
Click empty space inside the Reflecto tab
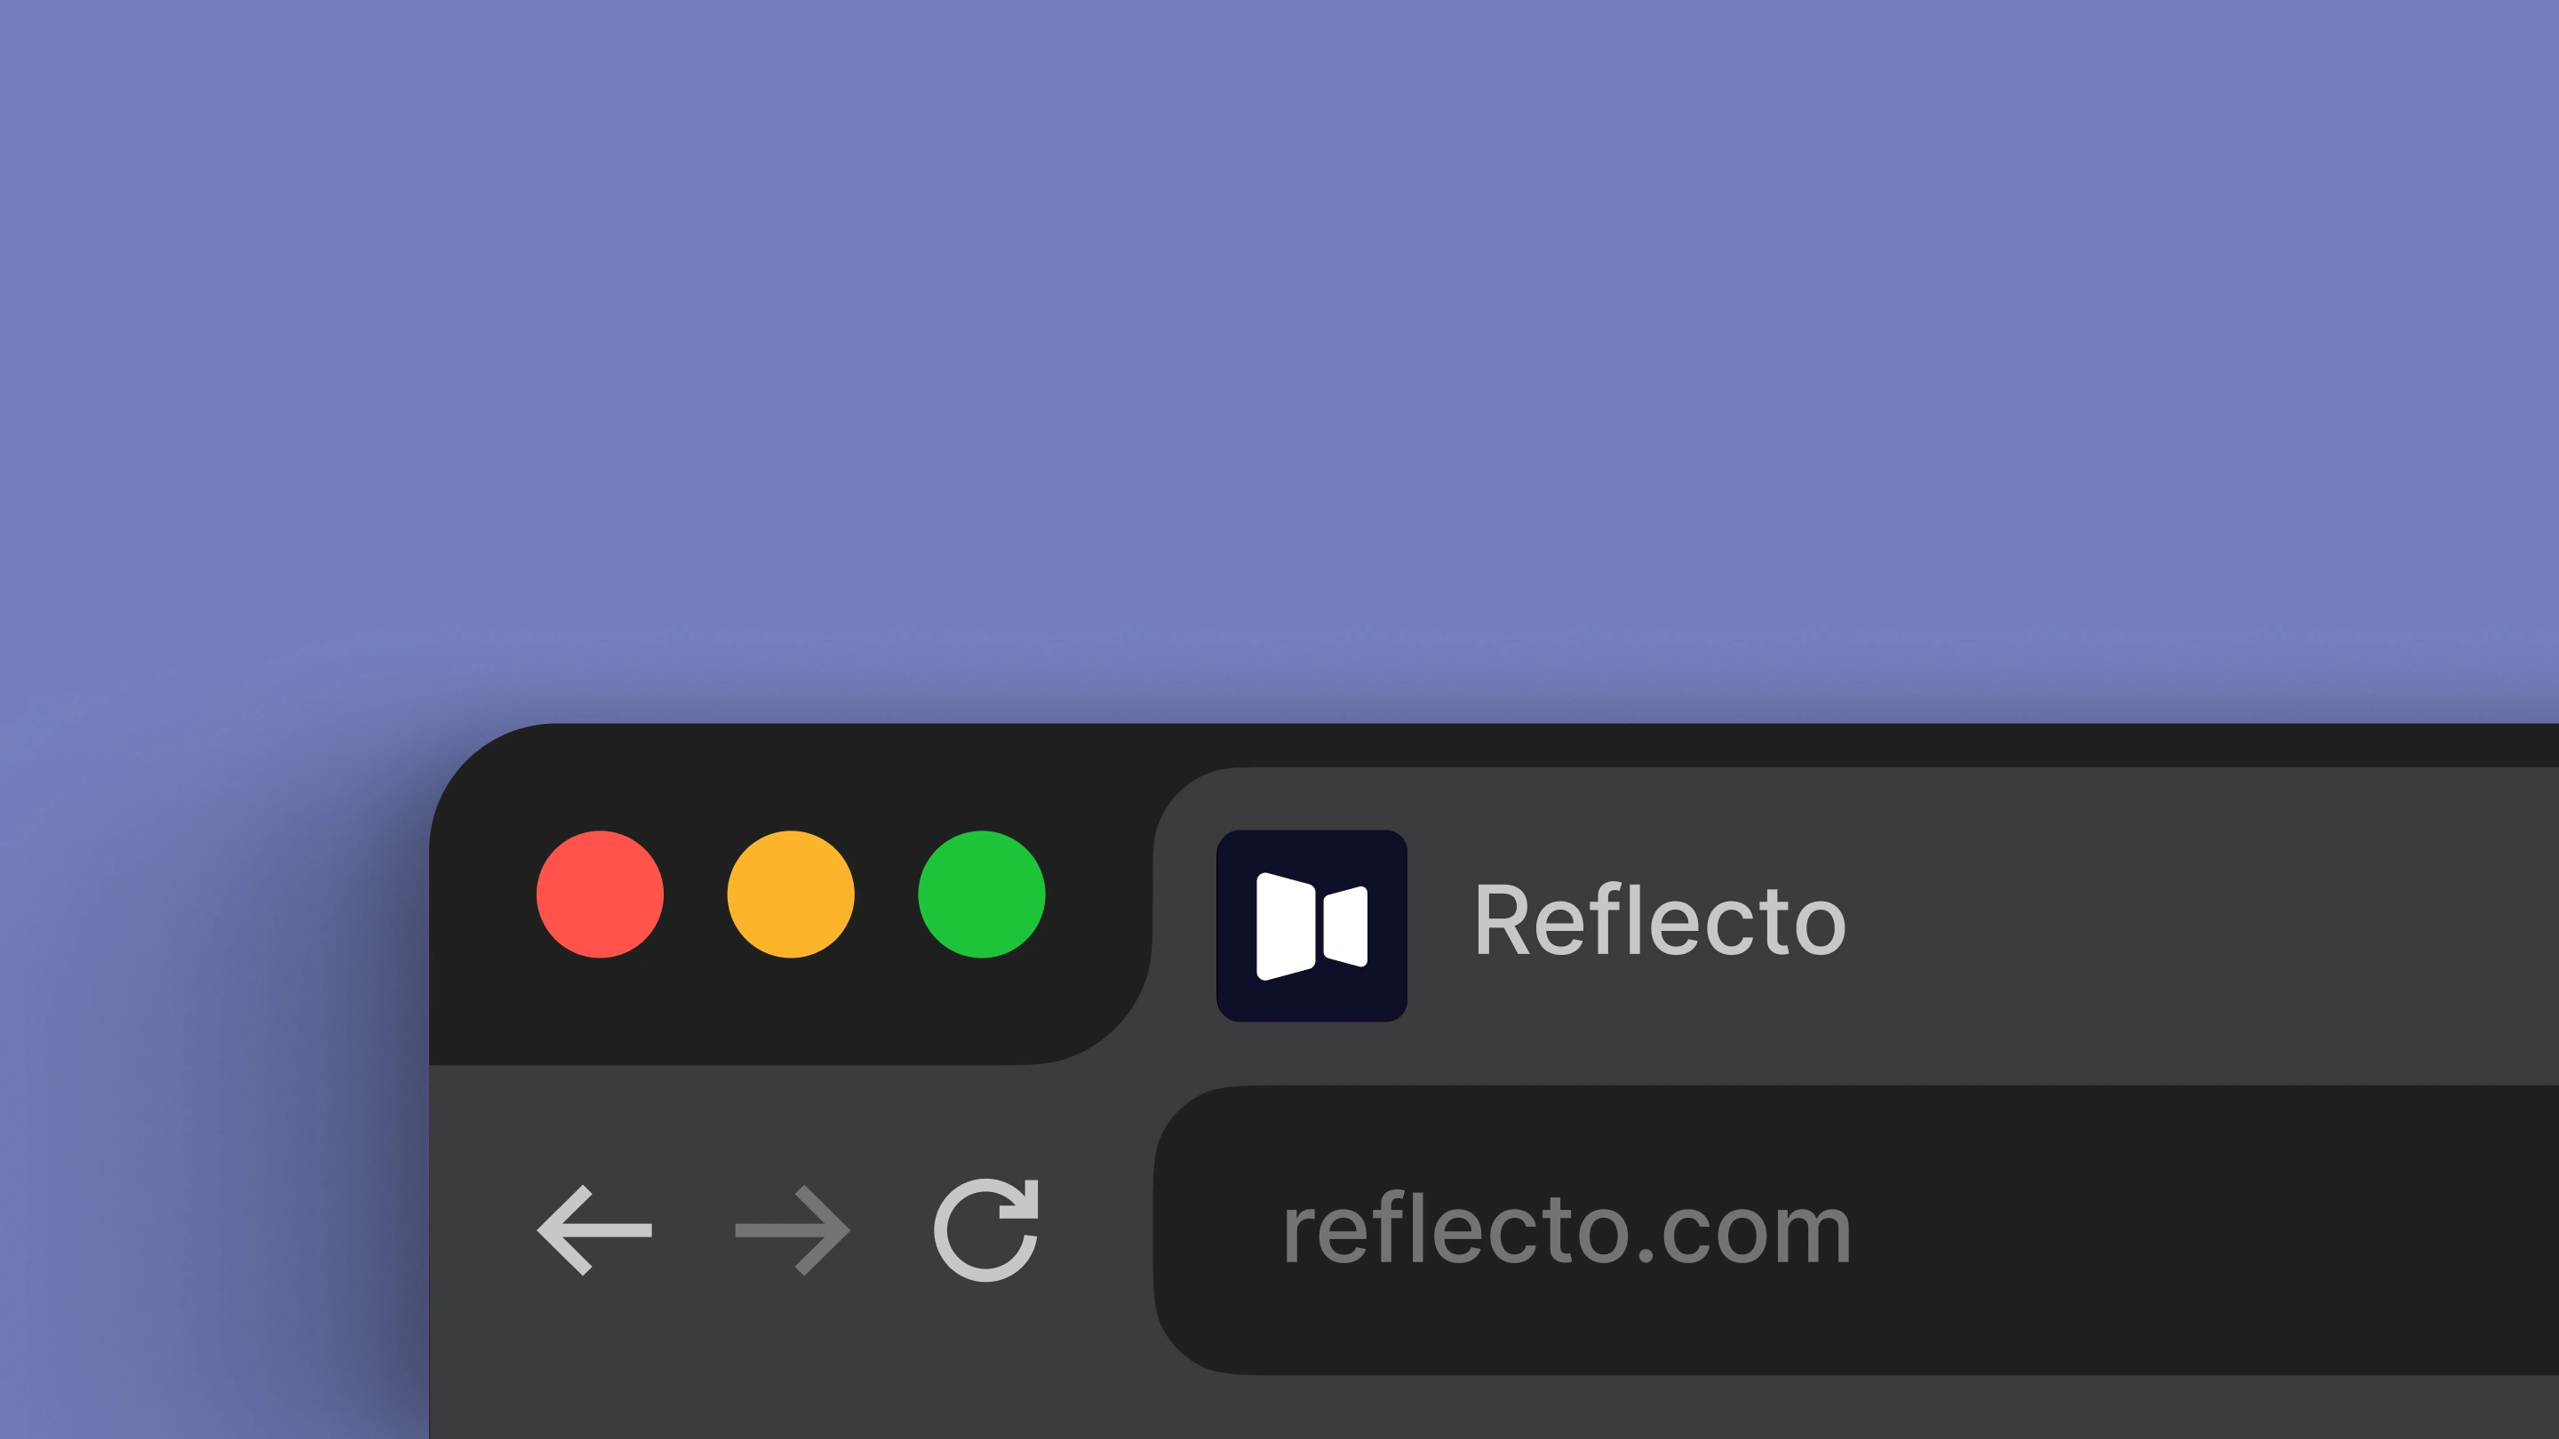[2186, 924]
